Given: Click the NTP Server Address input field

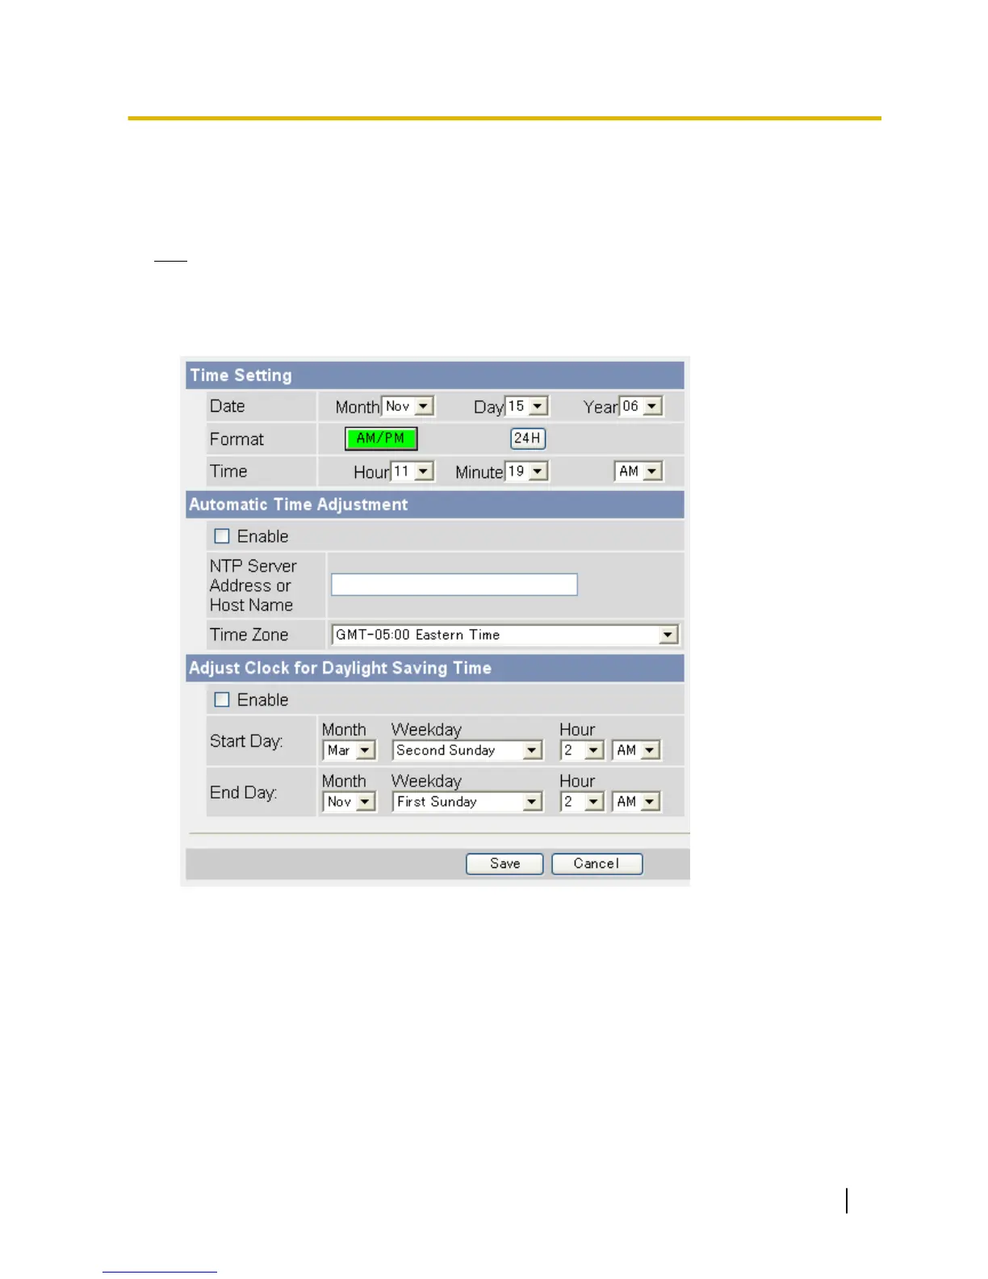Looking at the screenshot, I should (x=454, y=585).
